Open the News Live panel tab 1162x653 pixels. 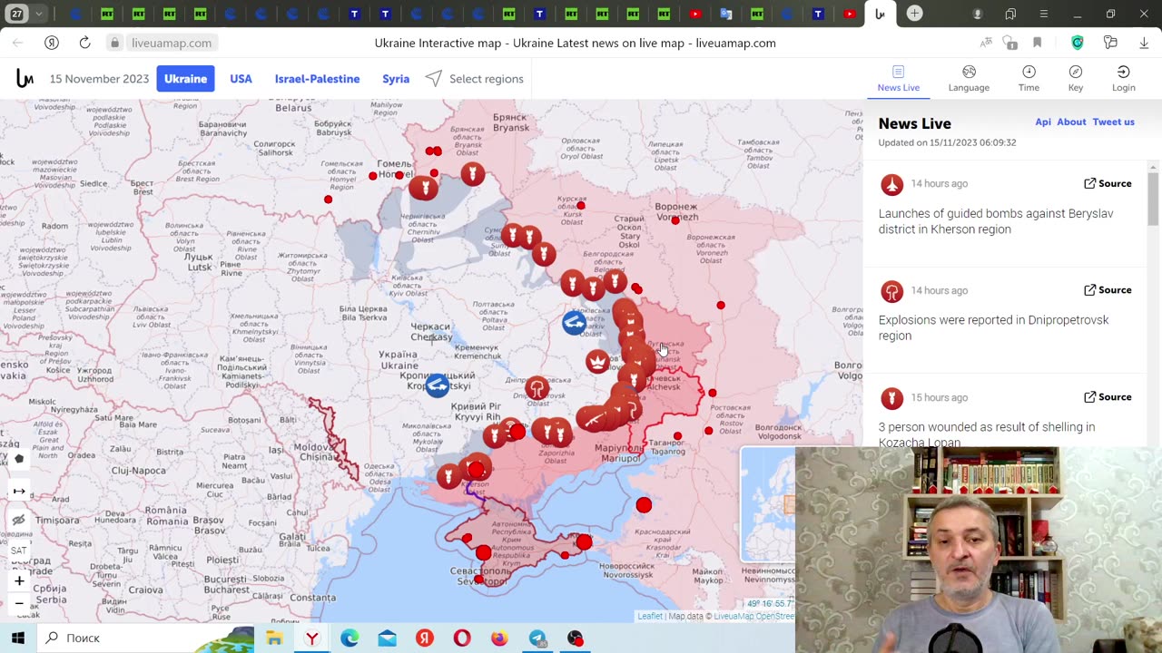[898, 79]
